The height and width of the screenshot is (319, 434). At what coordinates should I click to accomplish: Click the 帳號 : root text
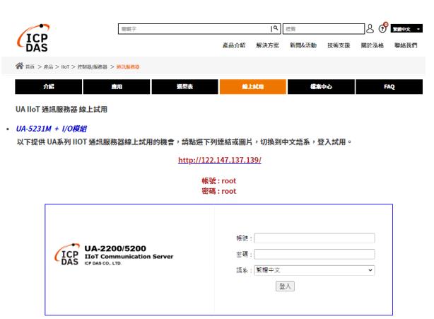coord(218,181)
